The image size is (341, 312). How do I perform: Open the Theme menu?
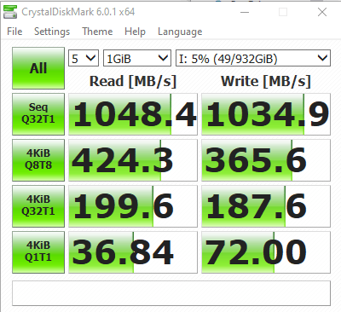click(x=97, y=32)
